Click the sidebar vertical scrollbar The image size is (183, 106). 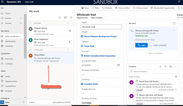(x=25, y=36)
